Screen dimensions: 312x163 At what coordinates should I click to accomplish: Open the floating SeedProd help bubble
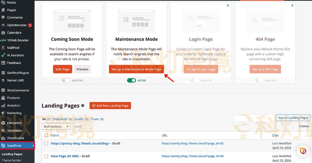(303, 151)
